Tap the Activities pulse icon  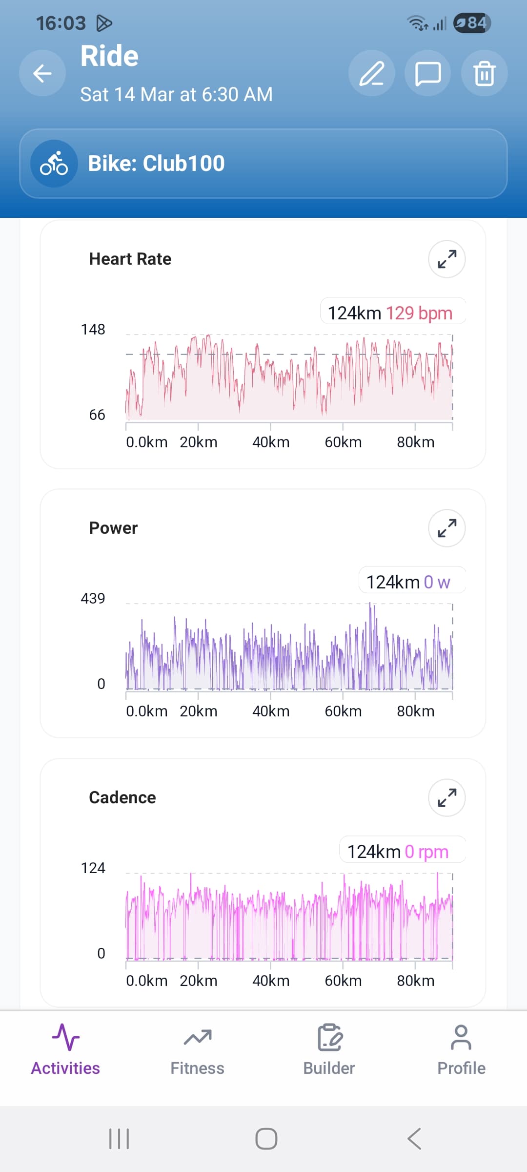[x=65, y=1037]
